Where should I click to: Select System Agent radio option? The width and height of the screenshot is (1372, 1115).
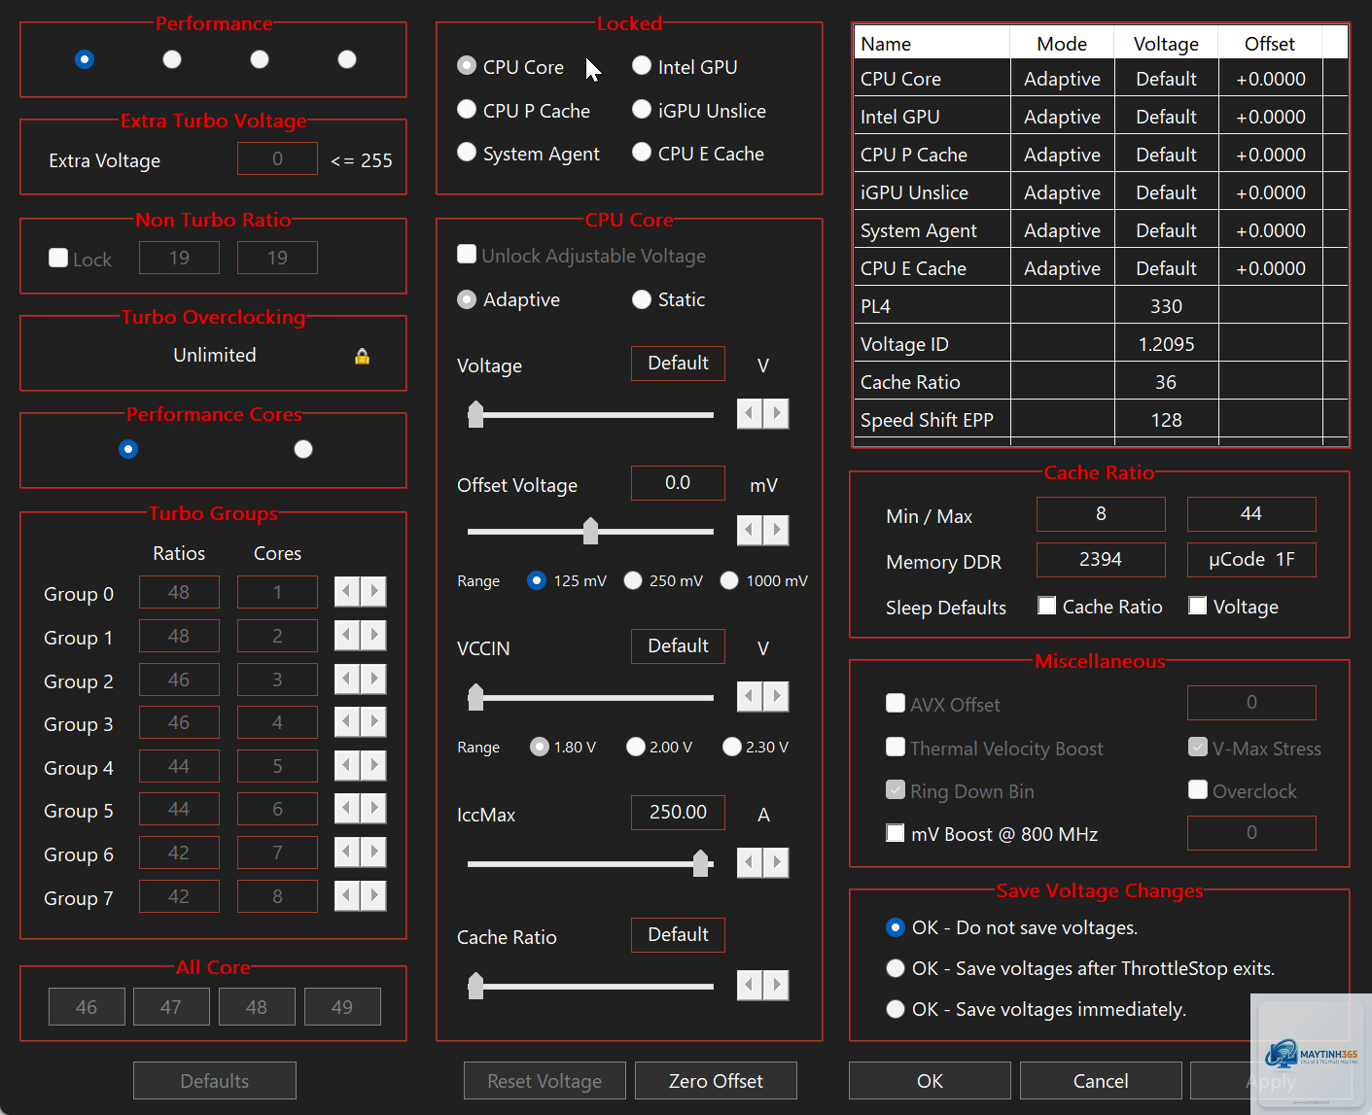pos(467,153)
